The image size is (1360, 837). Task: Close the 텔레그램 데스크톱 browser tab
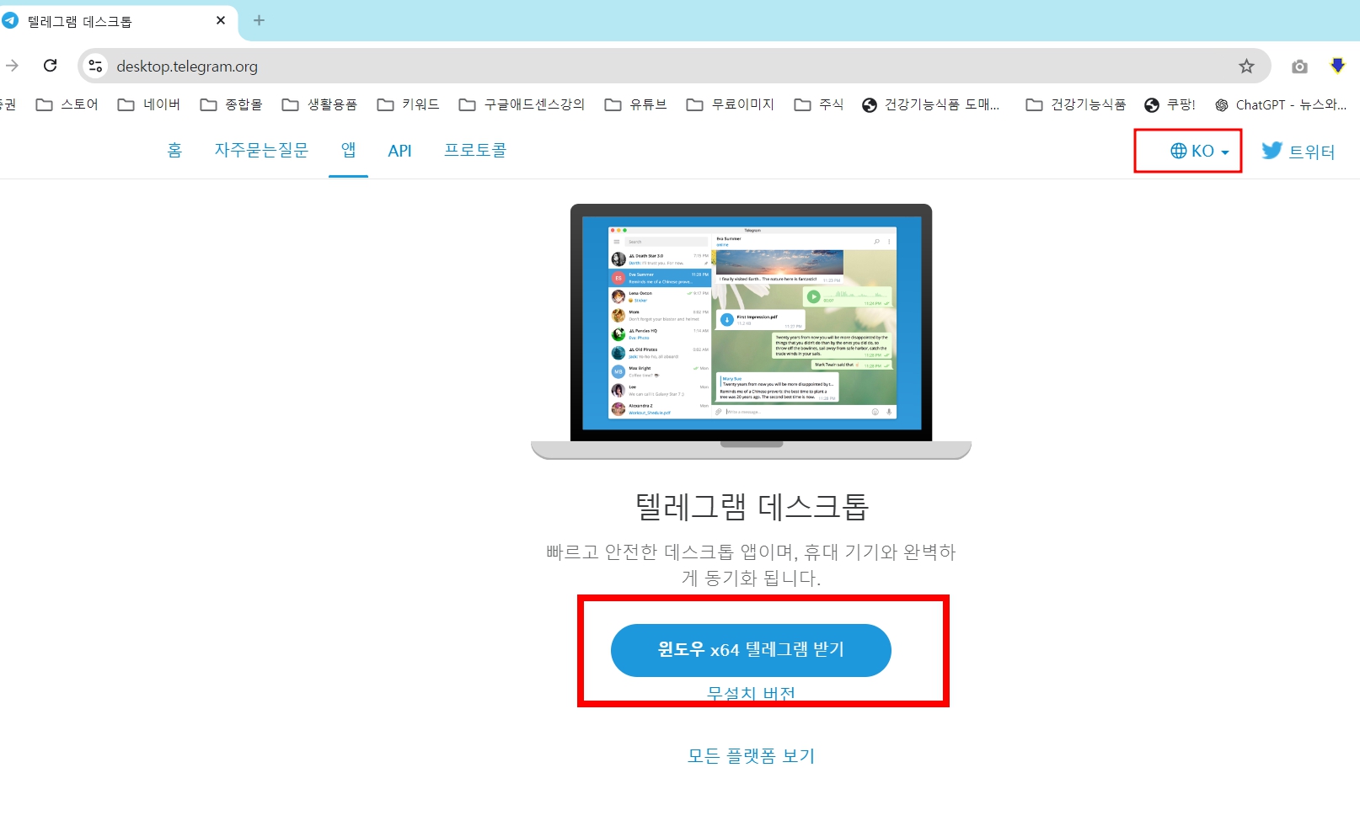[x=221, y=20]
